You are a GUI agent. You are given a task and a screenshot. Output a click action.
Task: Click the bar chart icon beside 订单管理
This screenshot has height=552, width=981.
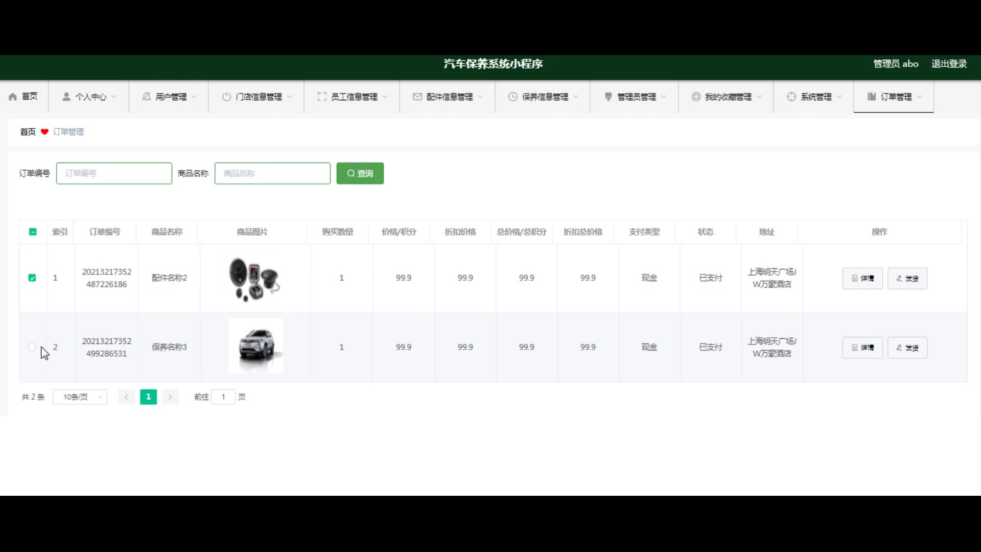click(x=872, y=97)
